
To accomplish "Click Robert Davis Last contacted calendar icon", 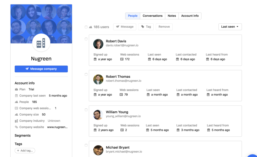I will (177, 59).
